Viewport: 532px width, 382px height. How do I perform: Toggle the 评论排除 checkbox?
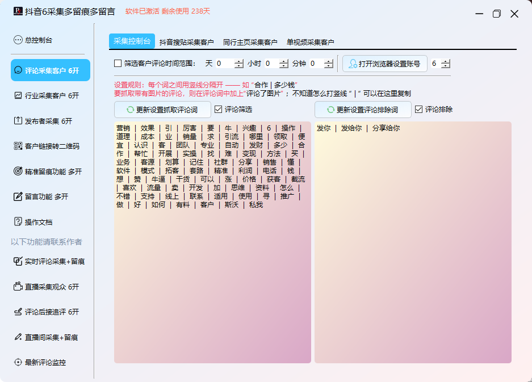tap(419, 109)
